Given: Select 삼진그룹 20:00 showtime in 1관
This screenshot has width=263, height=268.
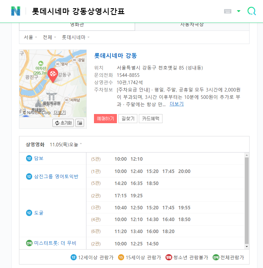Looking at the screenshot, I should [184, 171].
